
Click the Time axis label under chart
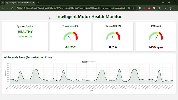point(91,91)
